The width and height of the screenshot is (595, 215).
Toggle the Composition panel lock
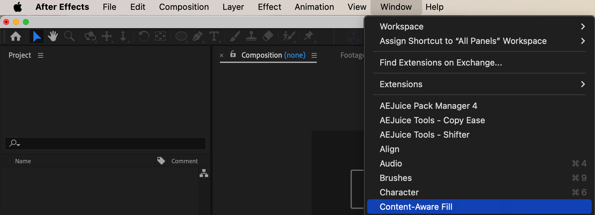[233, 54]
